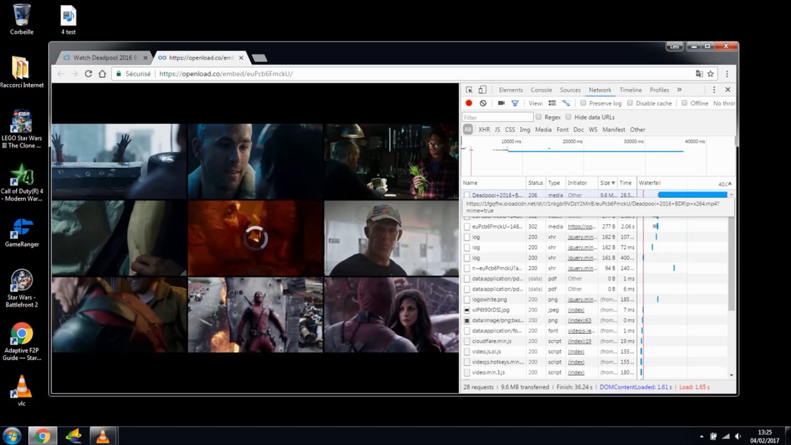
Task: Enable the Disable cache checkbox
Action: point(630,103)
